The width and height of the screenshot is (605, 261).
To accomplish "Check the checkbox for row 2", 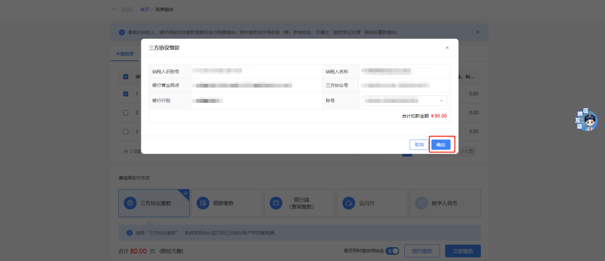I will pyautogui.click(x=126, y=113).
